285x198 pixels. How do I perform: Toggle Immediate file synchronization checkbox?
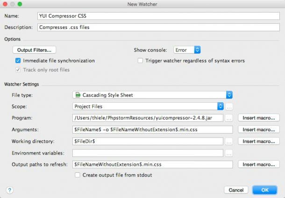pos(18,61)
